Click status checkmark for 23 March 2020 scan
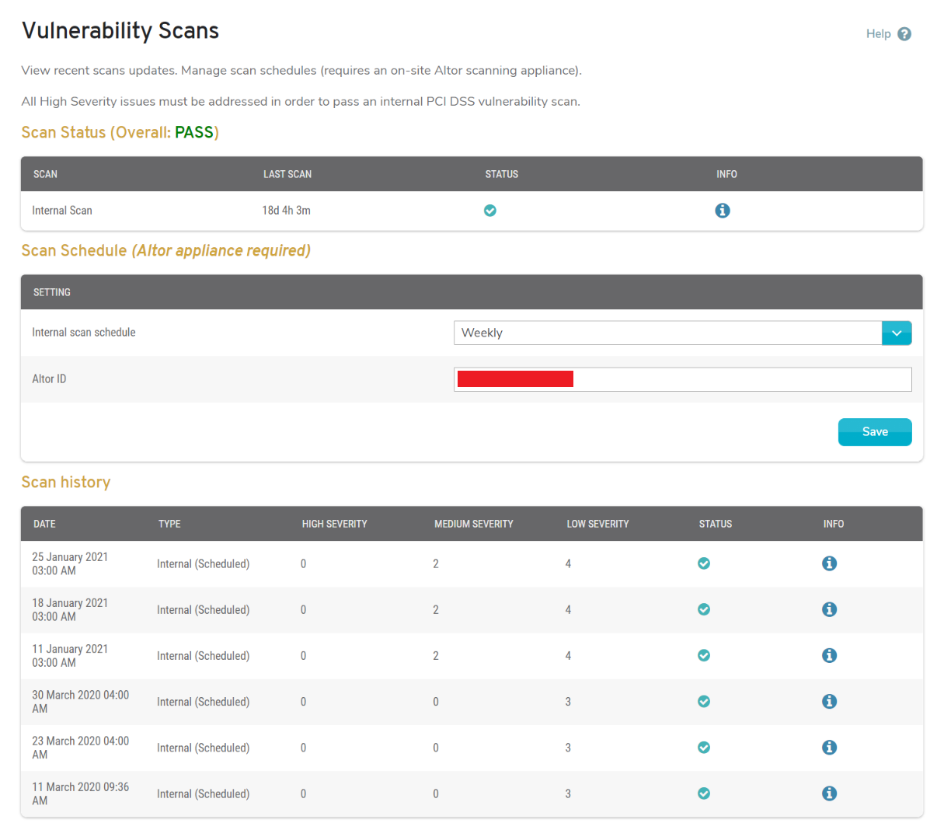 (x=704, y=747)
